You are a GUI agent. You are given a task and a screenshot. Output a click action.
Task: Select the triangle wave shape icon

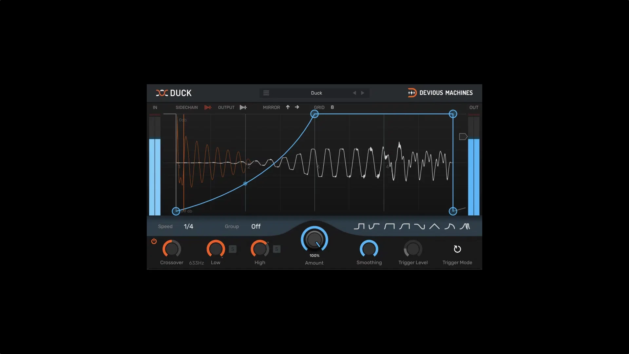435,226
